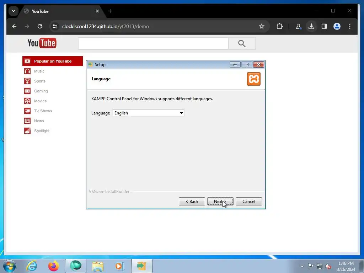Open the TV Shows category

click(43, 111)
